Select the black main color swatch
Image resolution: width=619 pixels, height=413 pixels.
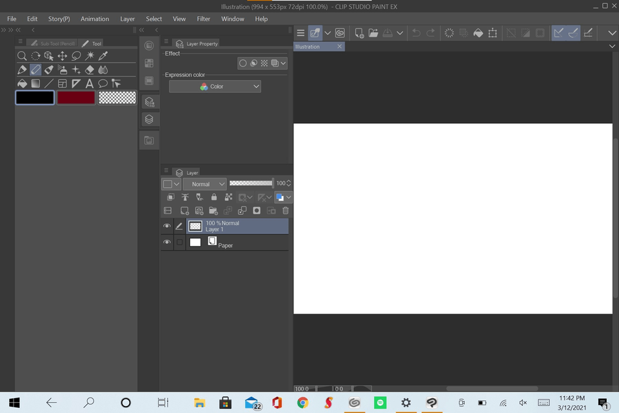[x=35, y=97]
